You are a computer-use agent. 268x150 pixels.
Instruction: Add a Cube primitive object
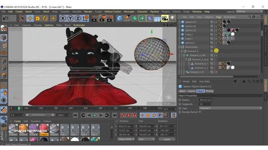click(120, 18)
